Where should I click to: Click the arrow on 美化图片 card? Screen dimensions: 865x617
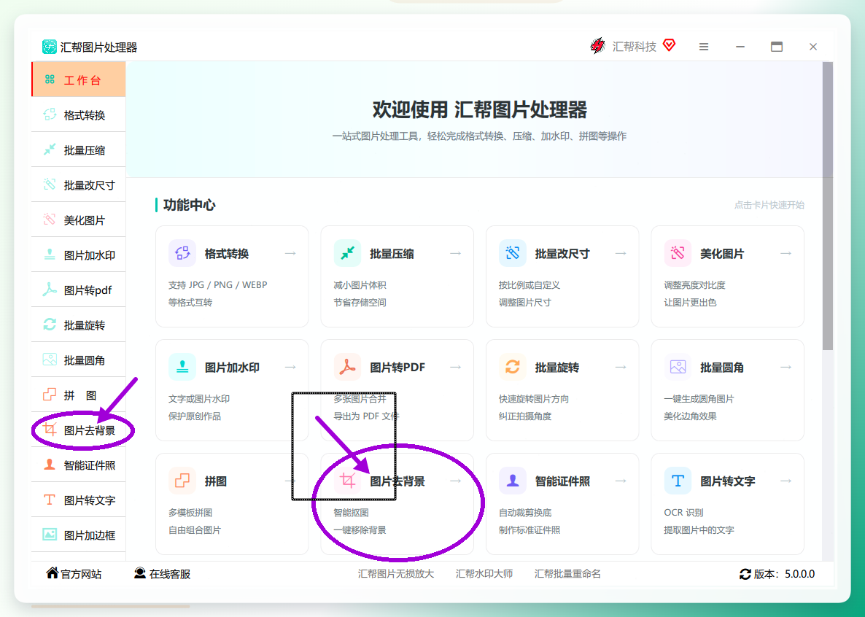pos(786,253)
